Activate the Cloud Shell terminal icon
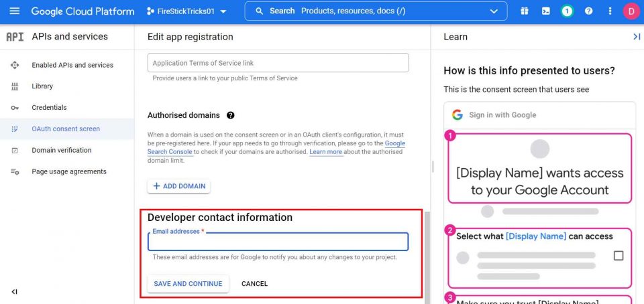The image size is (644, 304). [545, 11]
